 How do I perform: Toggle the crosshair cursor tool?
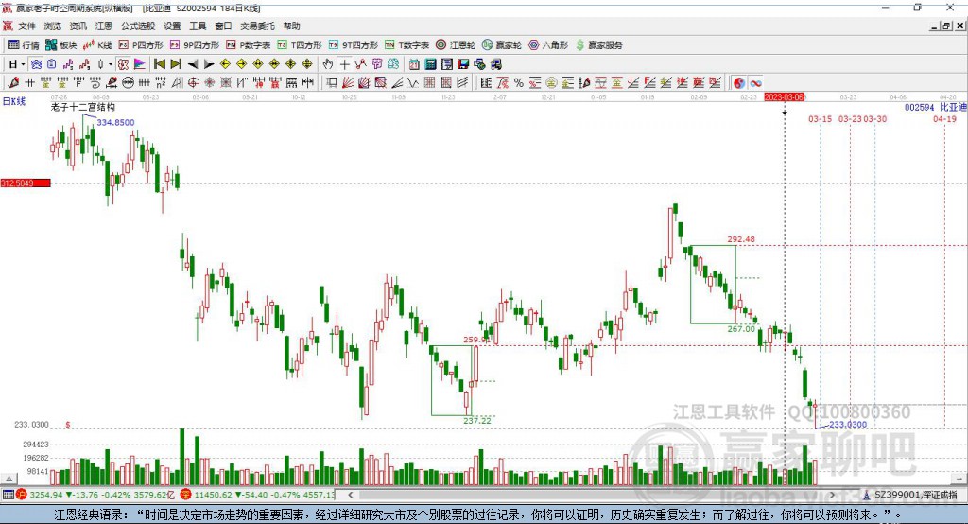[344, 64]
